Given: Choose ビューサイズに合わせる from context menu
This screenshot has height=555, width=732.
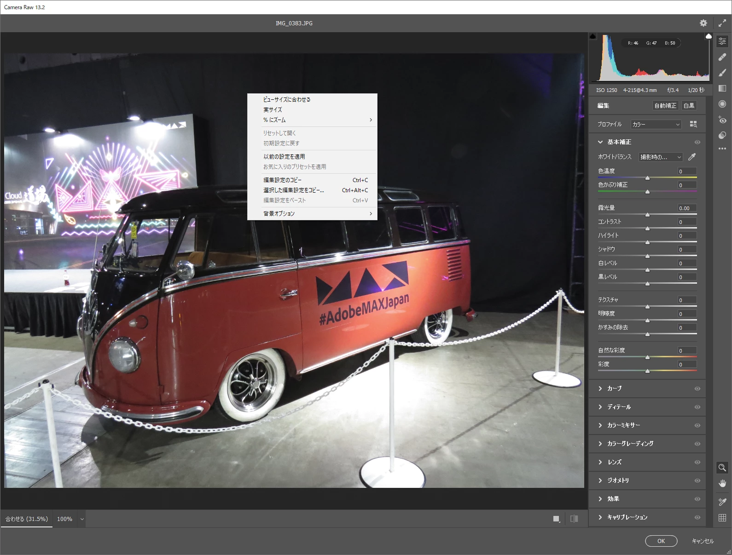Looking at the screenshot, I should click(x=312, y=99).
